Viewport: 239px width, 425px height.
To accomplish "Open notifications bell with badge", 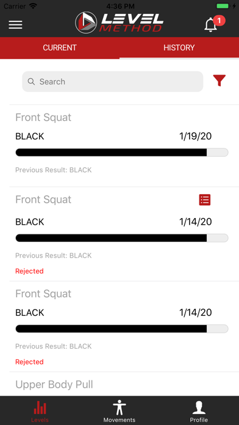I will click(x=214, y=24).
